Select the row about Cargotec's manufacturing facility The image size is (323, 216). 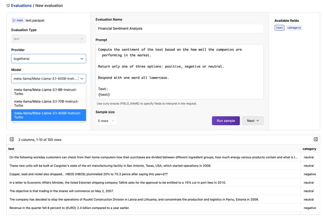tap(163, 166)
